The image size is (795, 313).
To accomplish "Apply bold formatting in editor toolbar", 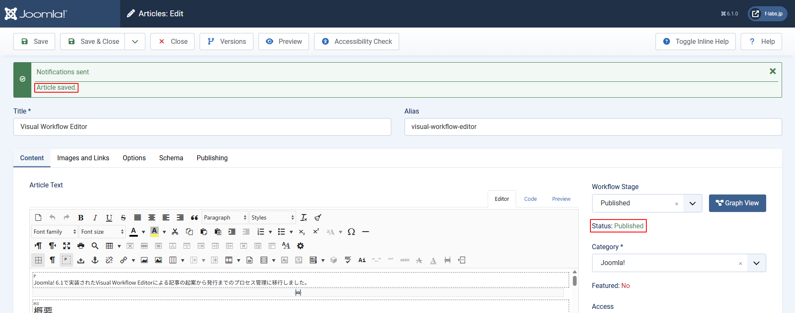I will click(81, 217).
